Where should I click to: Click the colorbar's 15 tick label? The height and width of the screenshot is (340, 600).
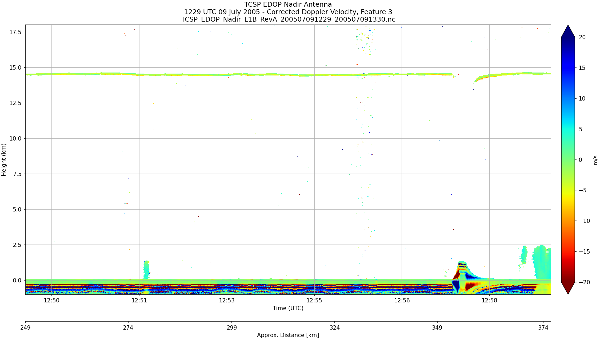click(582, 68)
